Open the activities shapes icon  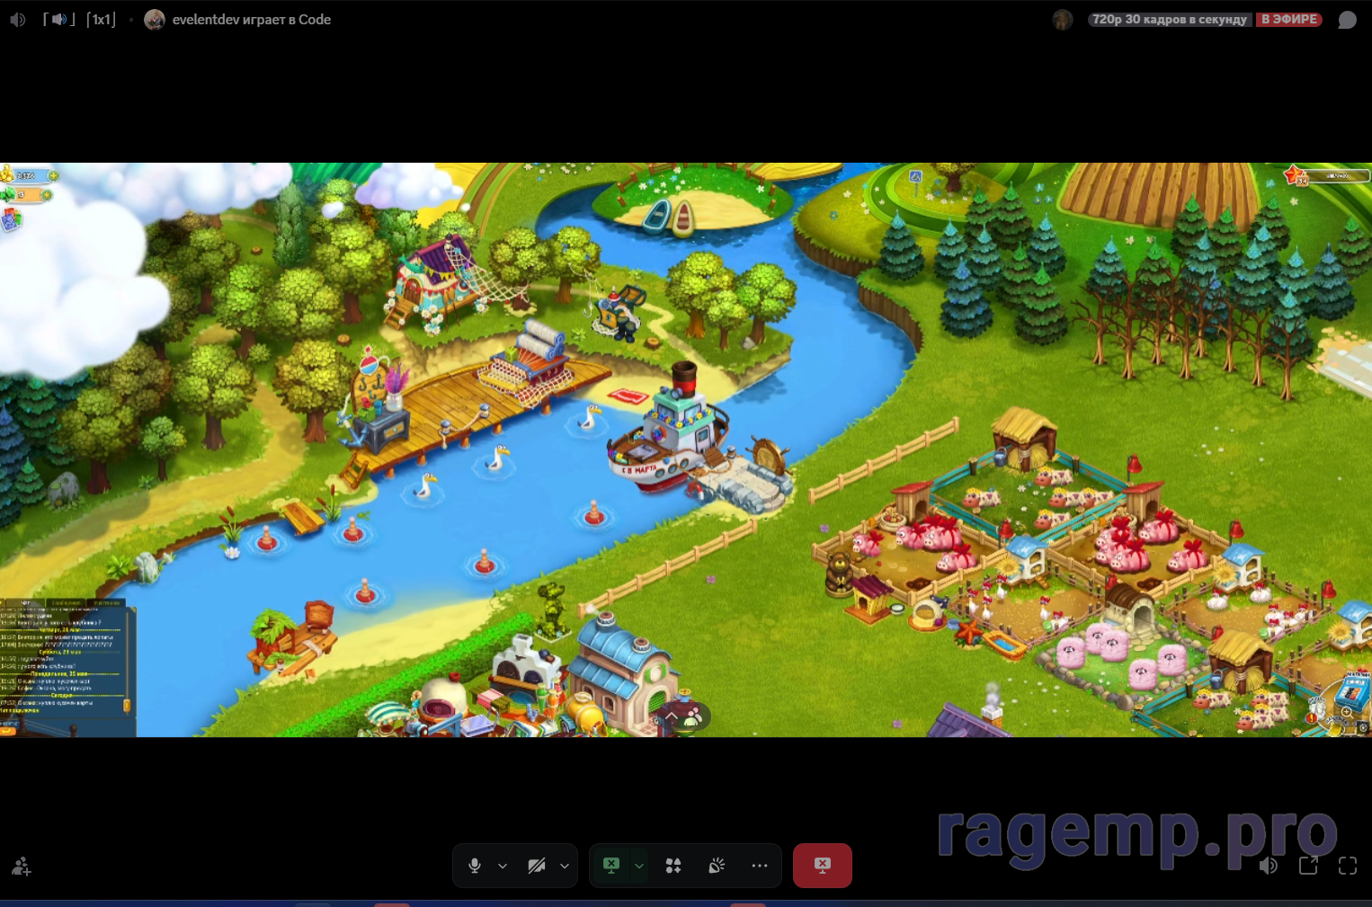click(673, 866)
